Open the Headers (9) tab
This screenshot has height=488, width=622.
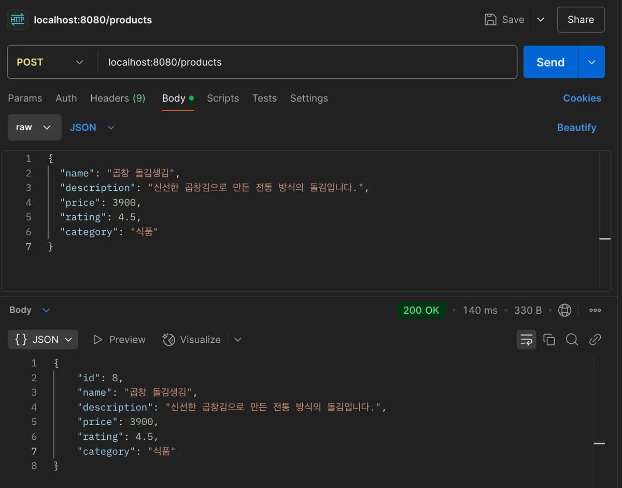click(x=118, y=98)
